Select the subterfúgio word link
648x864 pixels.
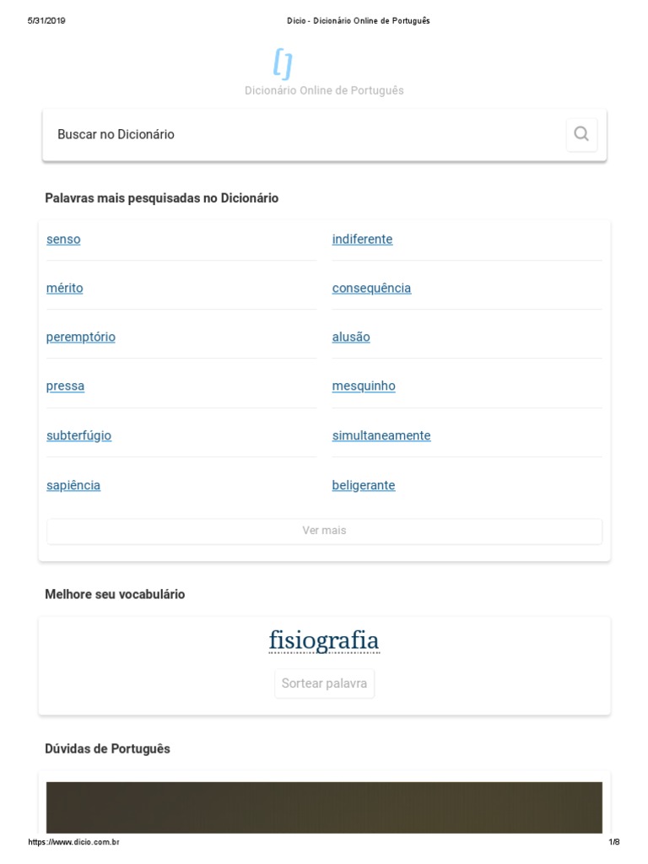[x=79, y=435]
